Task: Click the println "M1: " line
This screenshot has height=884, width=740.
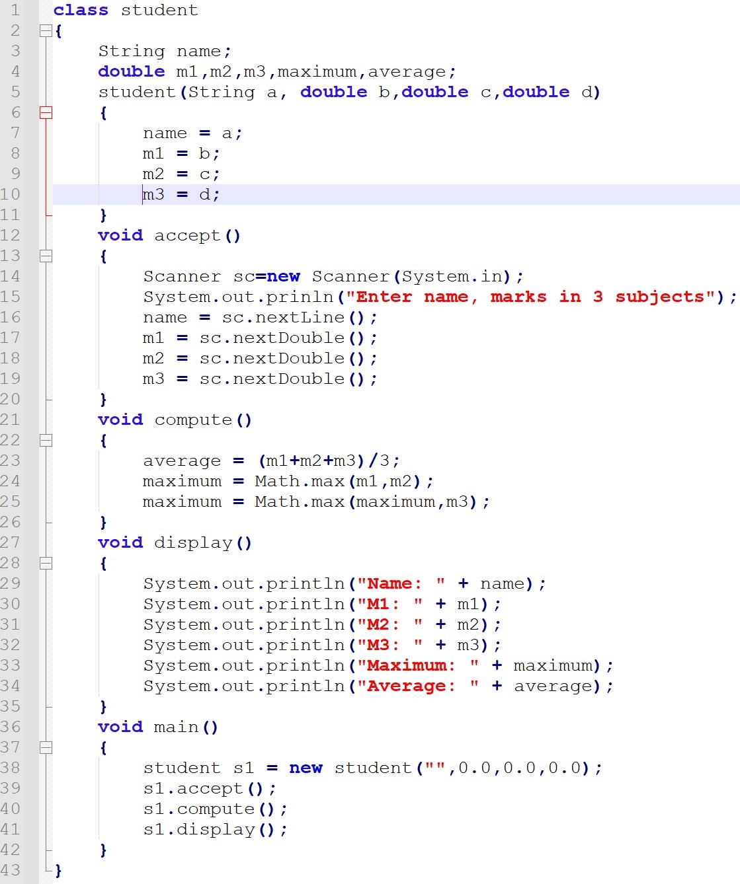Action: click(x=322, y=604)
